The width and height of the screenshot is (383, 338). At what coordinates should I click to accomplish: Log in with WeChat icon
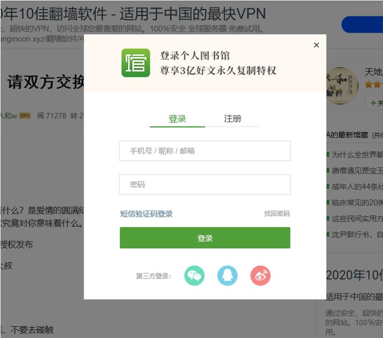click(x=194, y=276)
